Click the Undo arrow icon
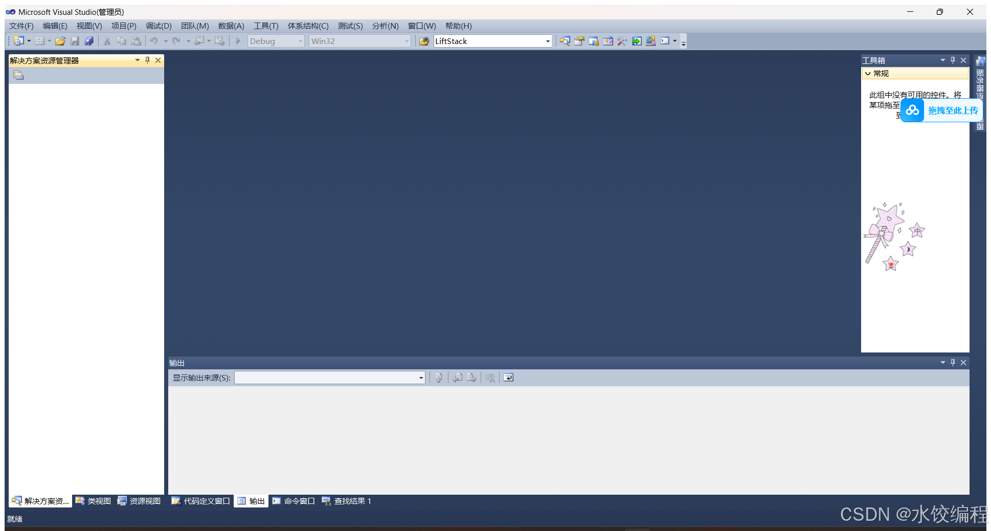This screenshot has width=991, height=531. pyautogui.click(x=154, y=41)
